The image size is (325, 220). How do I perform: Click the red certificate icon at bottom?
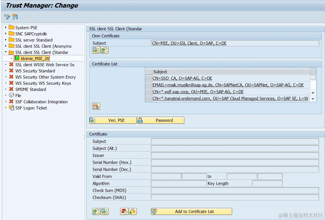coord(124,212)
